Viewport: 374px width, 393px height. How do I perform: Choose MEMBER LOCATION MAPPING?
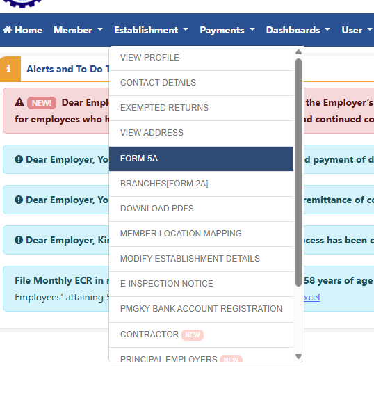pos(201,234)
